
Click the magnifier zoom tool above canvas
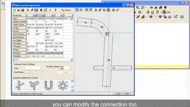81,10
